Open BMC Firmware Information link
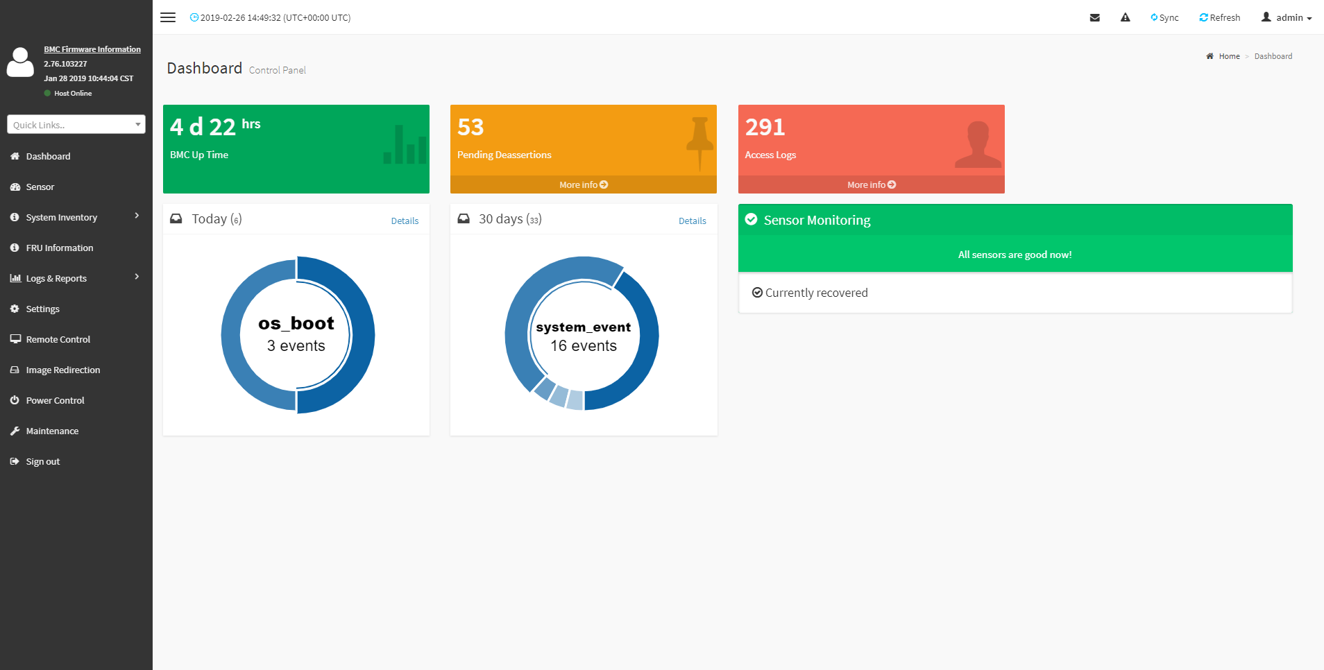The image size is (1324, 670). pos(92,49)
